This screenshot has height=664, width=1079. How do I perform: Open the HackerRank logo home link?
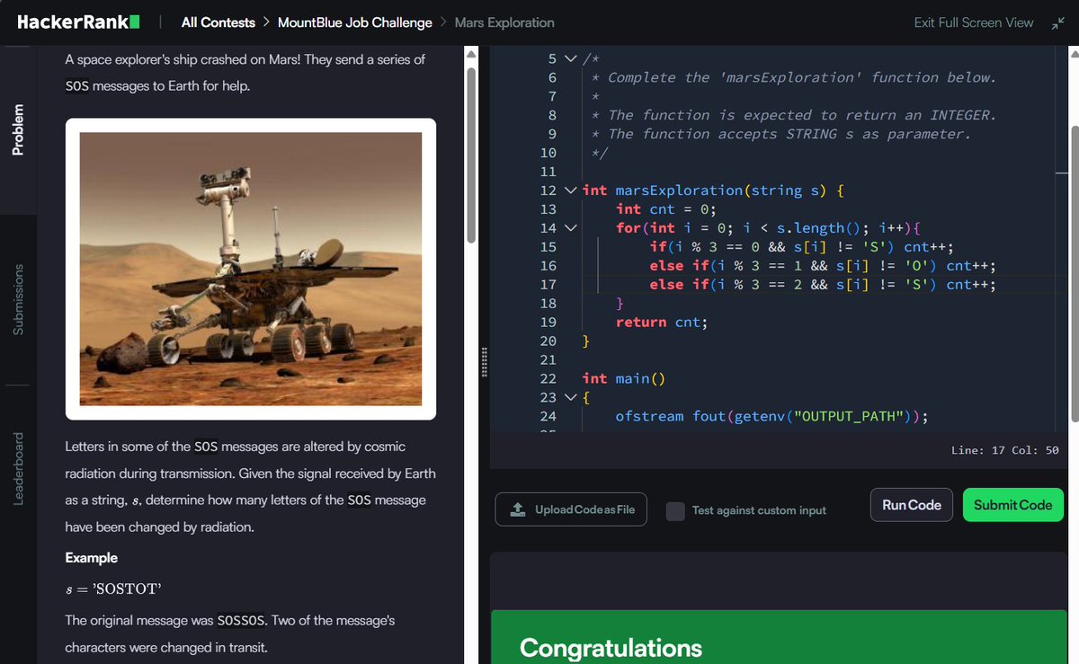(78, 22)
